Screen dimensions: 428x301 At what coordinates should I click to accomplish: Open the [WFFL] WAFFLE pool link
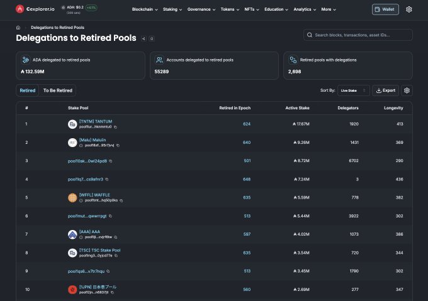coord(94,195)
